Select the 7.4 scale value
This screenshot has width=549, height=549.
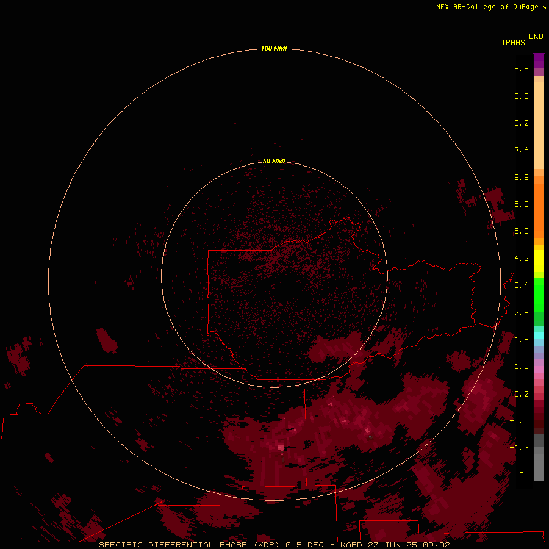click(x=522, y=150)
